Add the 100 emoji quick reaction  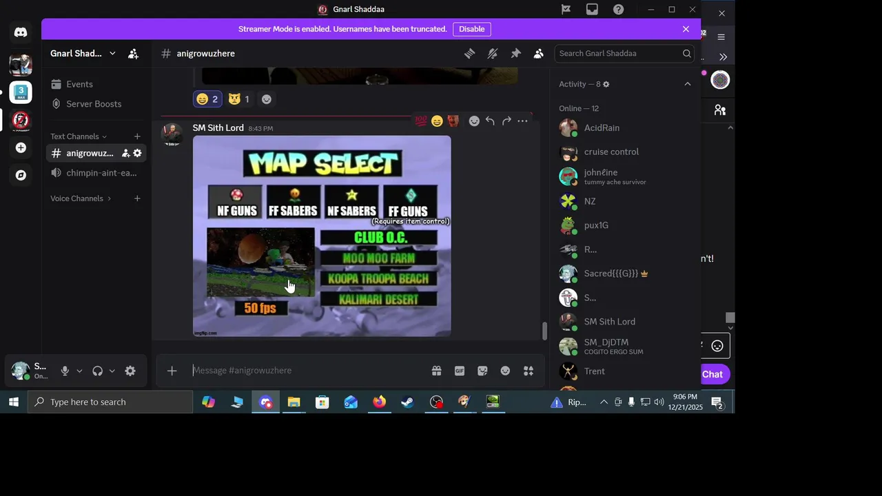pos(420,121)
